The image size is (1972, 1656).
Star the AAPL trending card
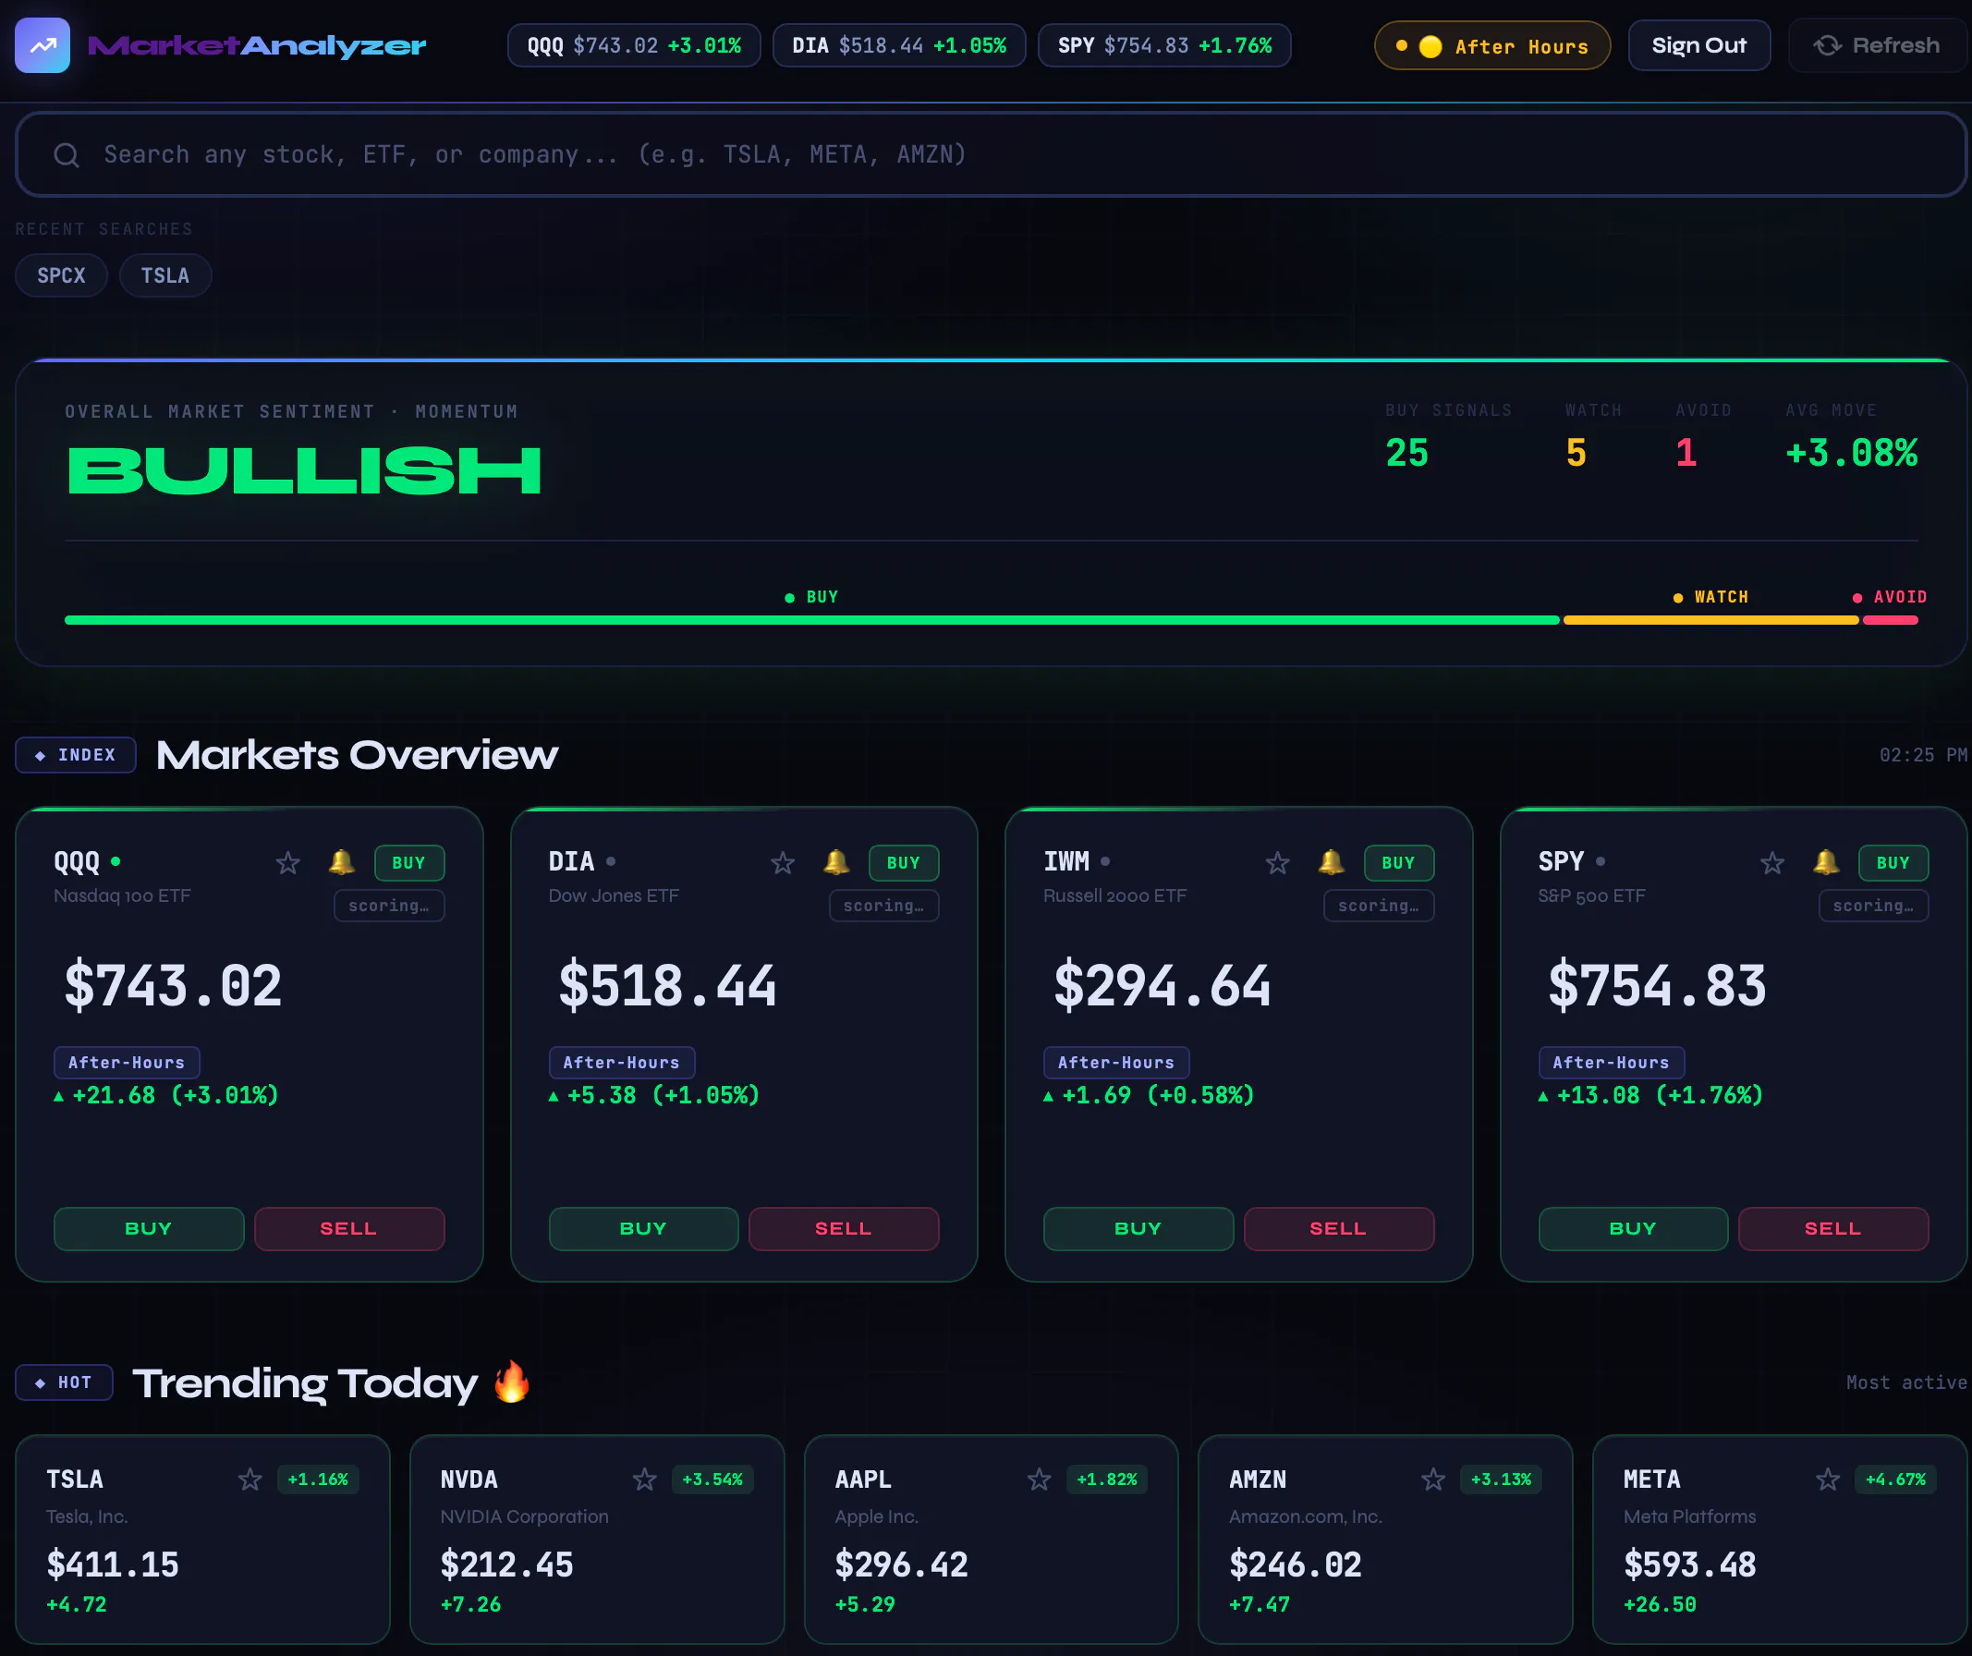pyautogui.click(x=1040, y=1479)
